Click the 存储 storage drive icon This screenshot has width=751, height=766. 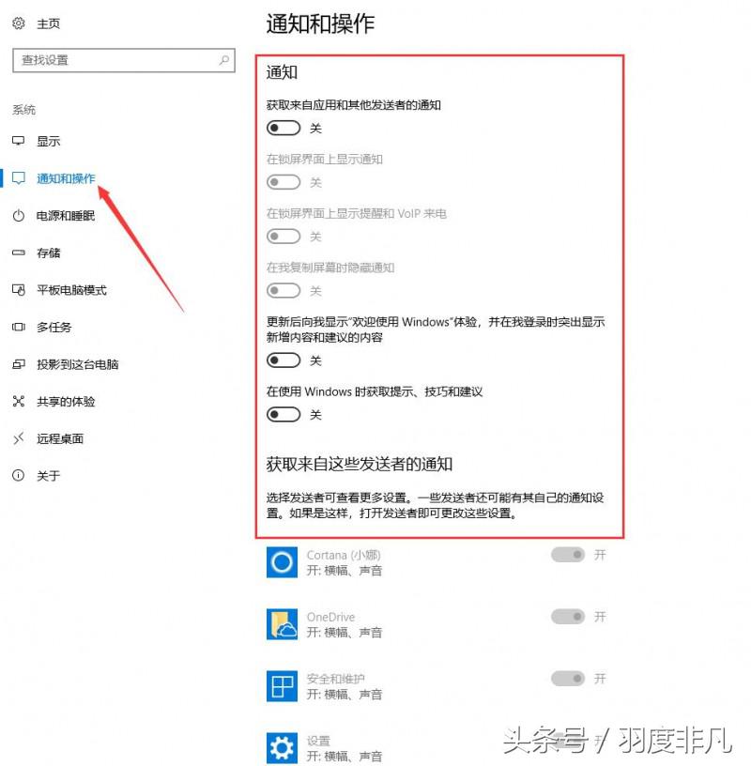coord(21,253)
